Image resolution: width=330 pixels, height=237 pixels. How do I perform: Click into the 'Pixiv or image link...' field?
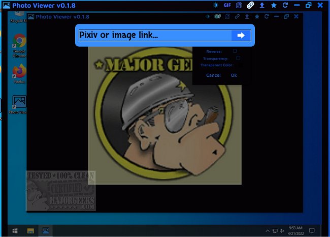pos(155,35)
